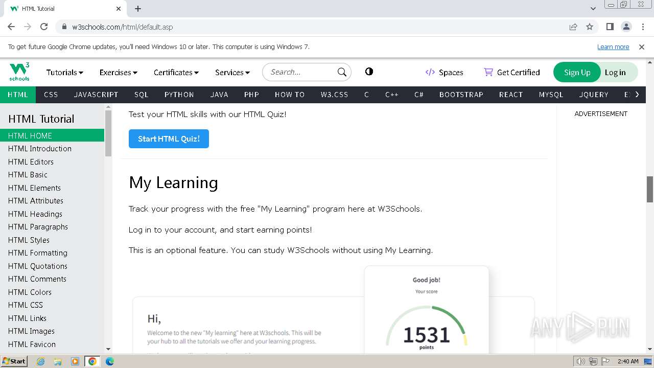Viewport: 654px width, 368px height.
Task: Open a new browser tab
Action: pyautogui.click(x=138, y=9)
